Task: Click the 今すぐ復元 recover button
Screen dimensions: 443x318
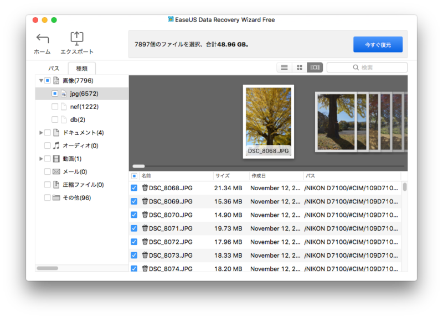Action: pos(378,44)
